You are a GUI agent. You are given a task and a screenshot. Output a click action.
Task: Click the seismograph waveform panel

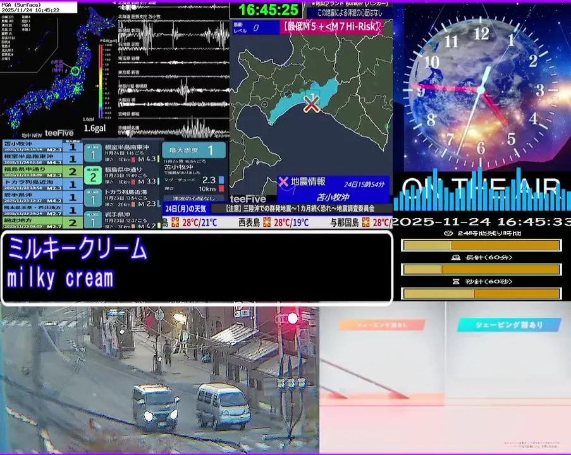[x=174, y=71]
